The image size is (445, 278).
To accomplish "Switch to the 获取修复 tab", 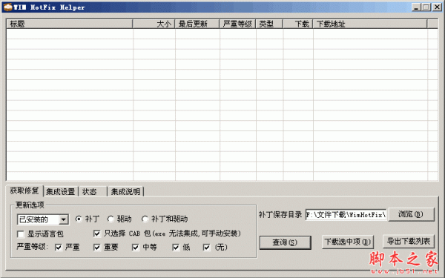I will click(x=24, y=191).
